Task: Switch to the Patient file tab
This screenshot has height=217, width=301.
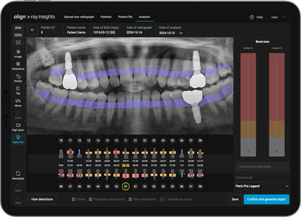Action: 125,17
